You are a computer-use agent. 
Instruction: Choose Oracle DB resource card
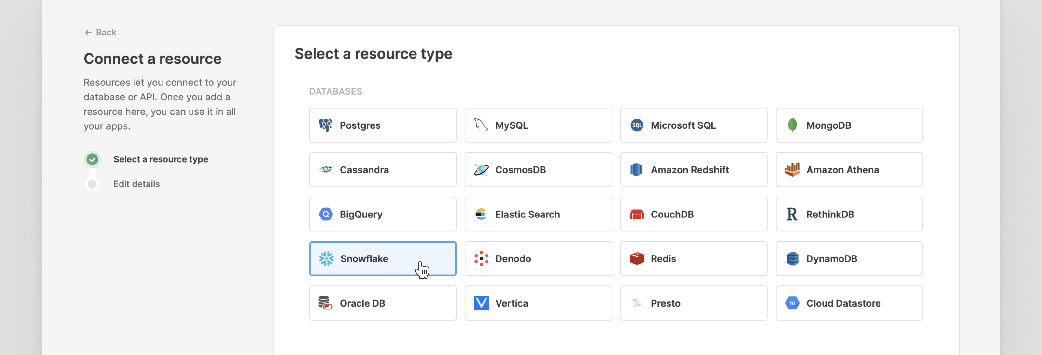pos(382,303)
